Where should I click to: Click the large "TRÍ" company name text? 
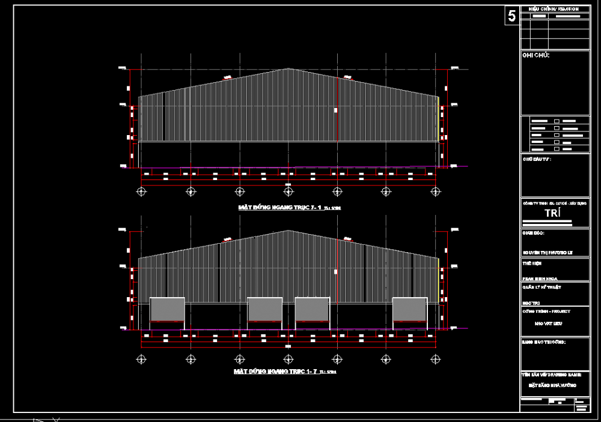[553, 213]
